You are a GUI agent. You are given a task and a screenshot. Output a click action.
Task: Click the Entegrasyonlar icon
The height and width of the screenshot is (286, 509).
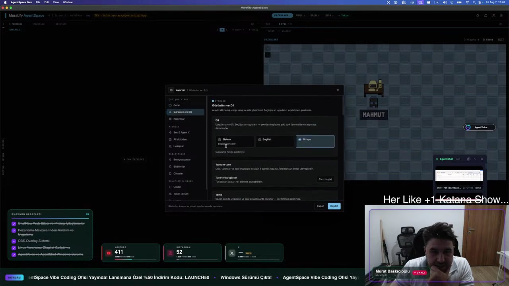point(170,160)
